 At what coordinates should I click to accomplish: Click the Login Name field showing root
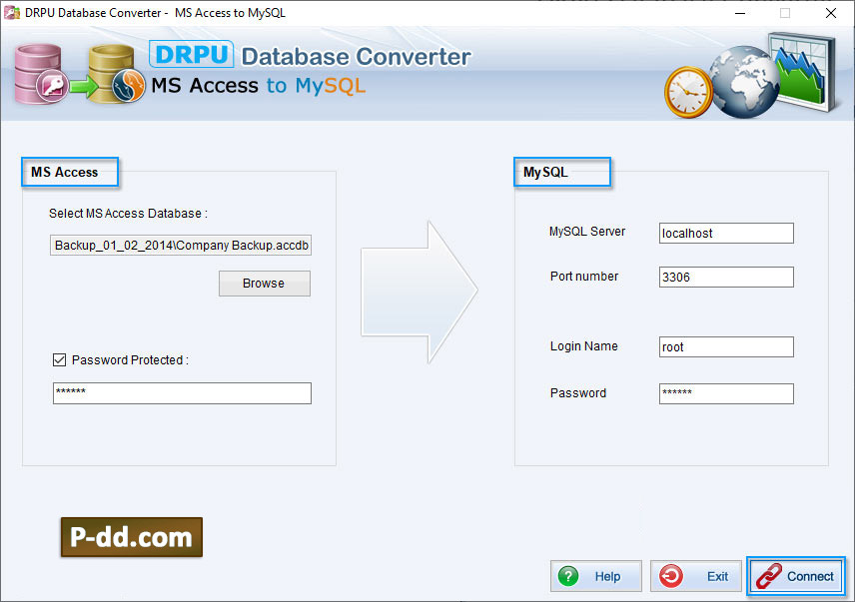tap(725, 346)
